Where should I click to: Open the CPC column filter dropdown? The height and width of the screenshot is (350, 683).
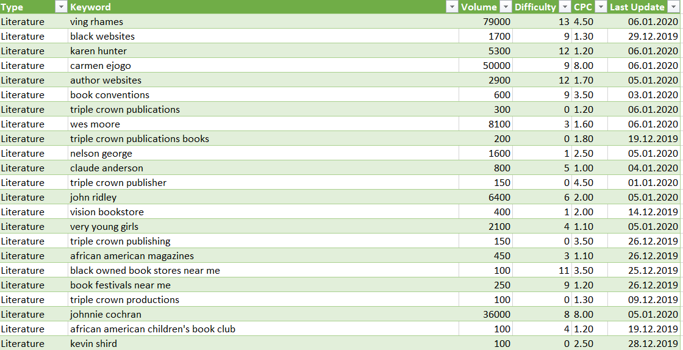click(601, 7)
